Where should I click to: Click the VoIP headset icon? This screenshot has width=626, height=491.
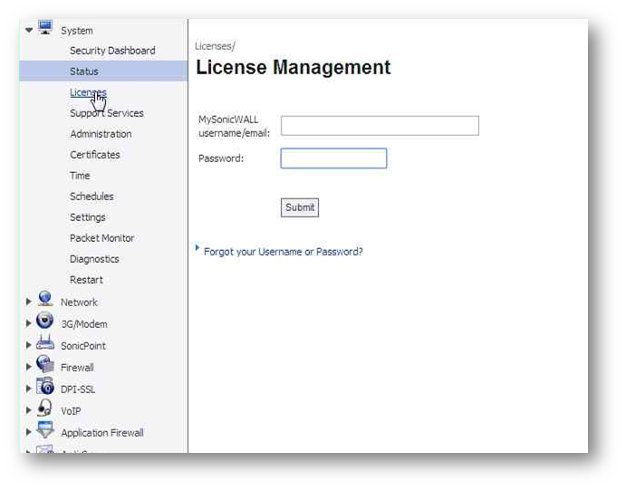[x=45, y=409]
